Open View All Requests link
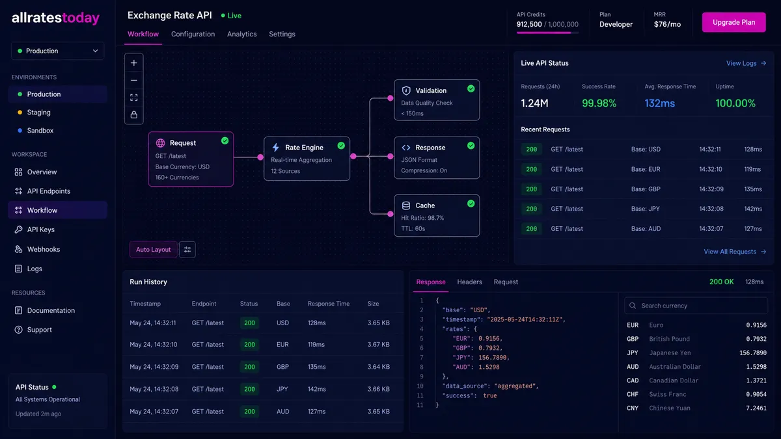This screenshot has height=439, width=781. [735, 252]
